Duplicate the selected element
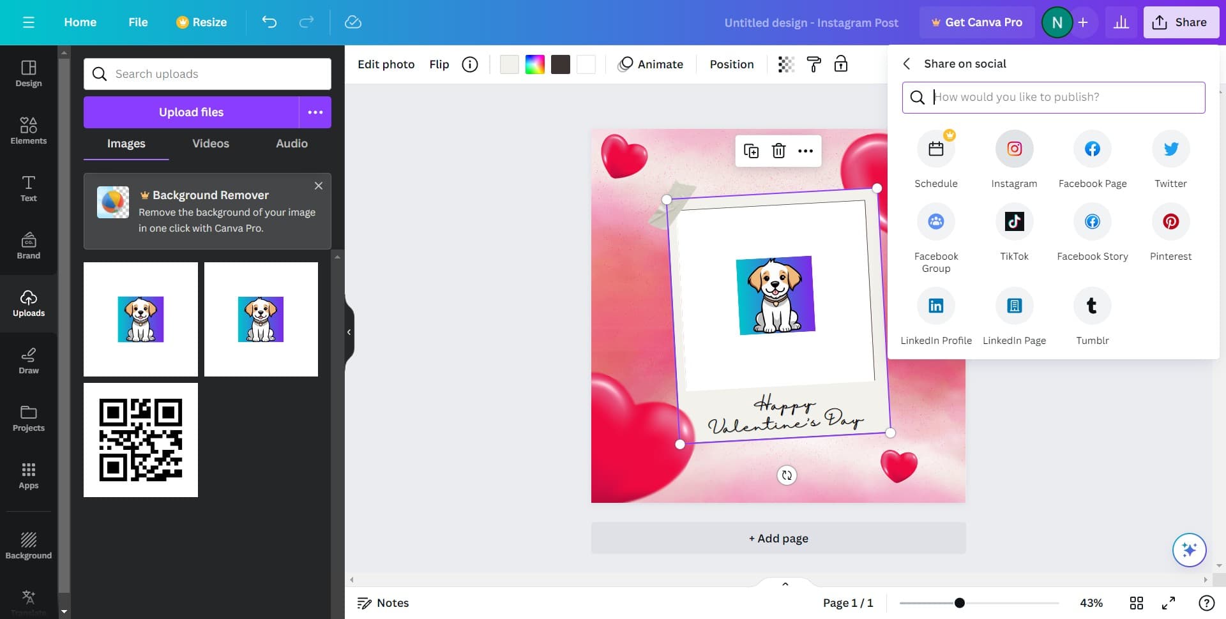Screen dimensions: 1226x619 pos(752,151)
